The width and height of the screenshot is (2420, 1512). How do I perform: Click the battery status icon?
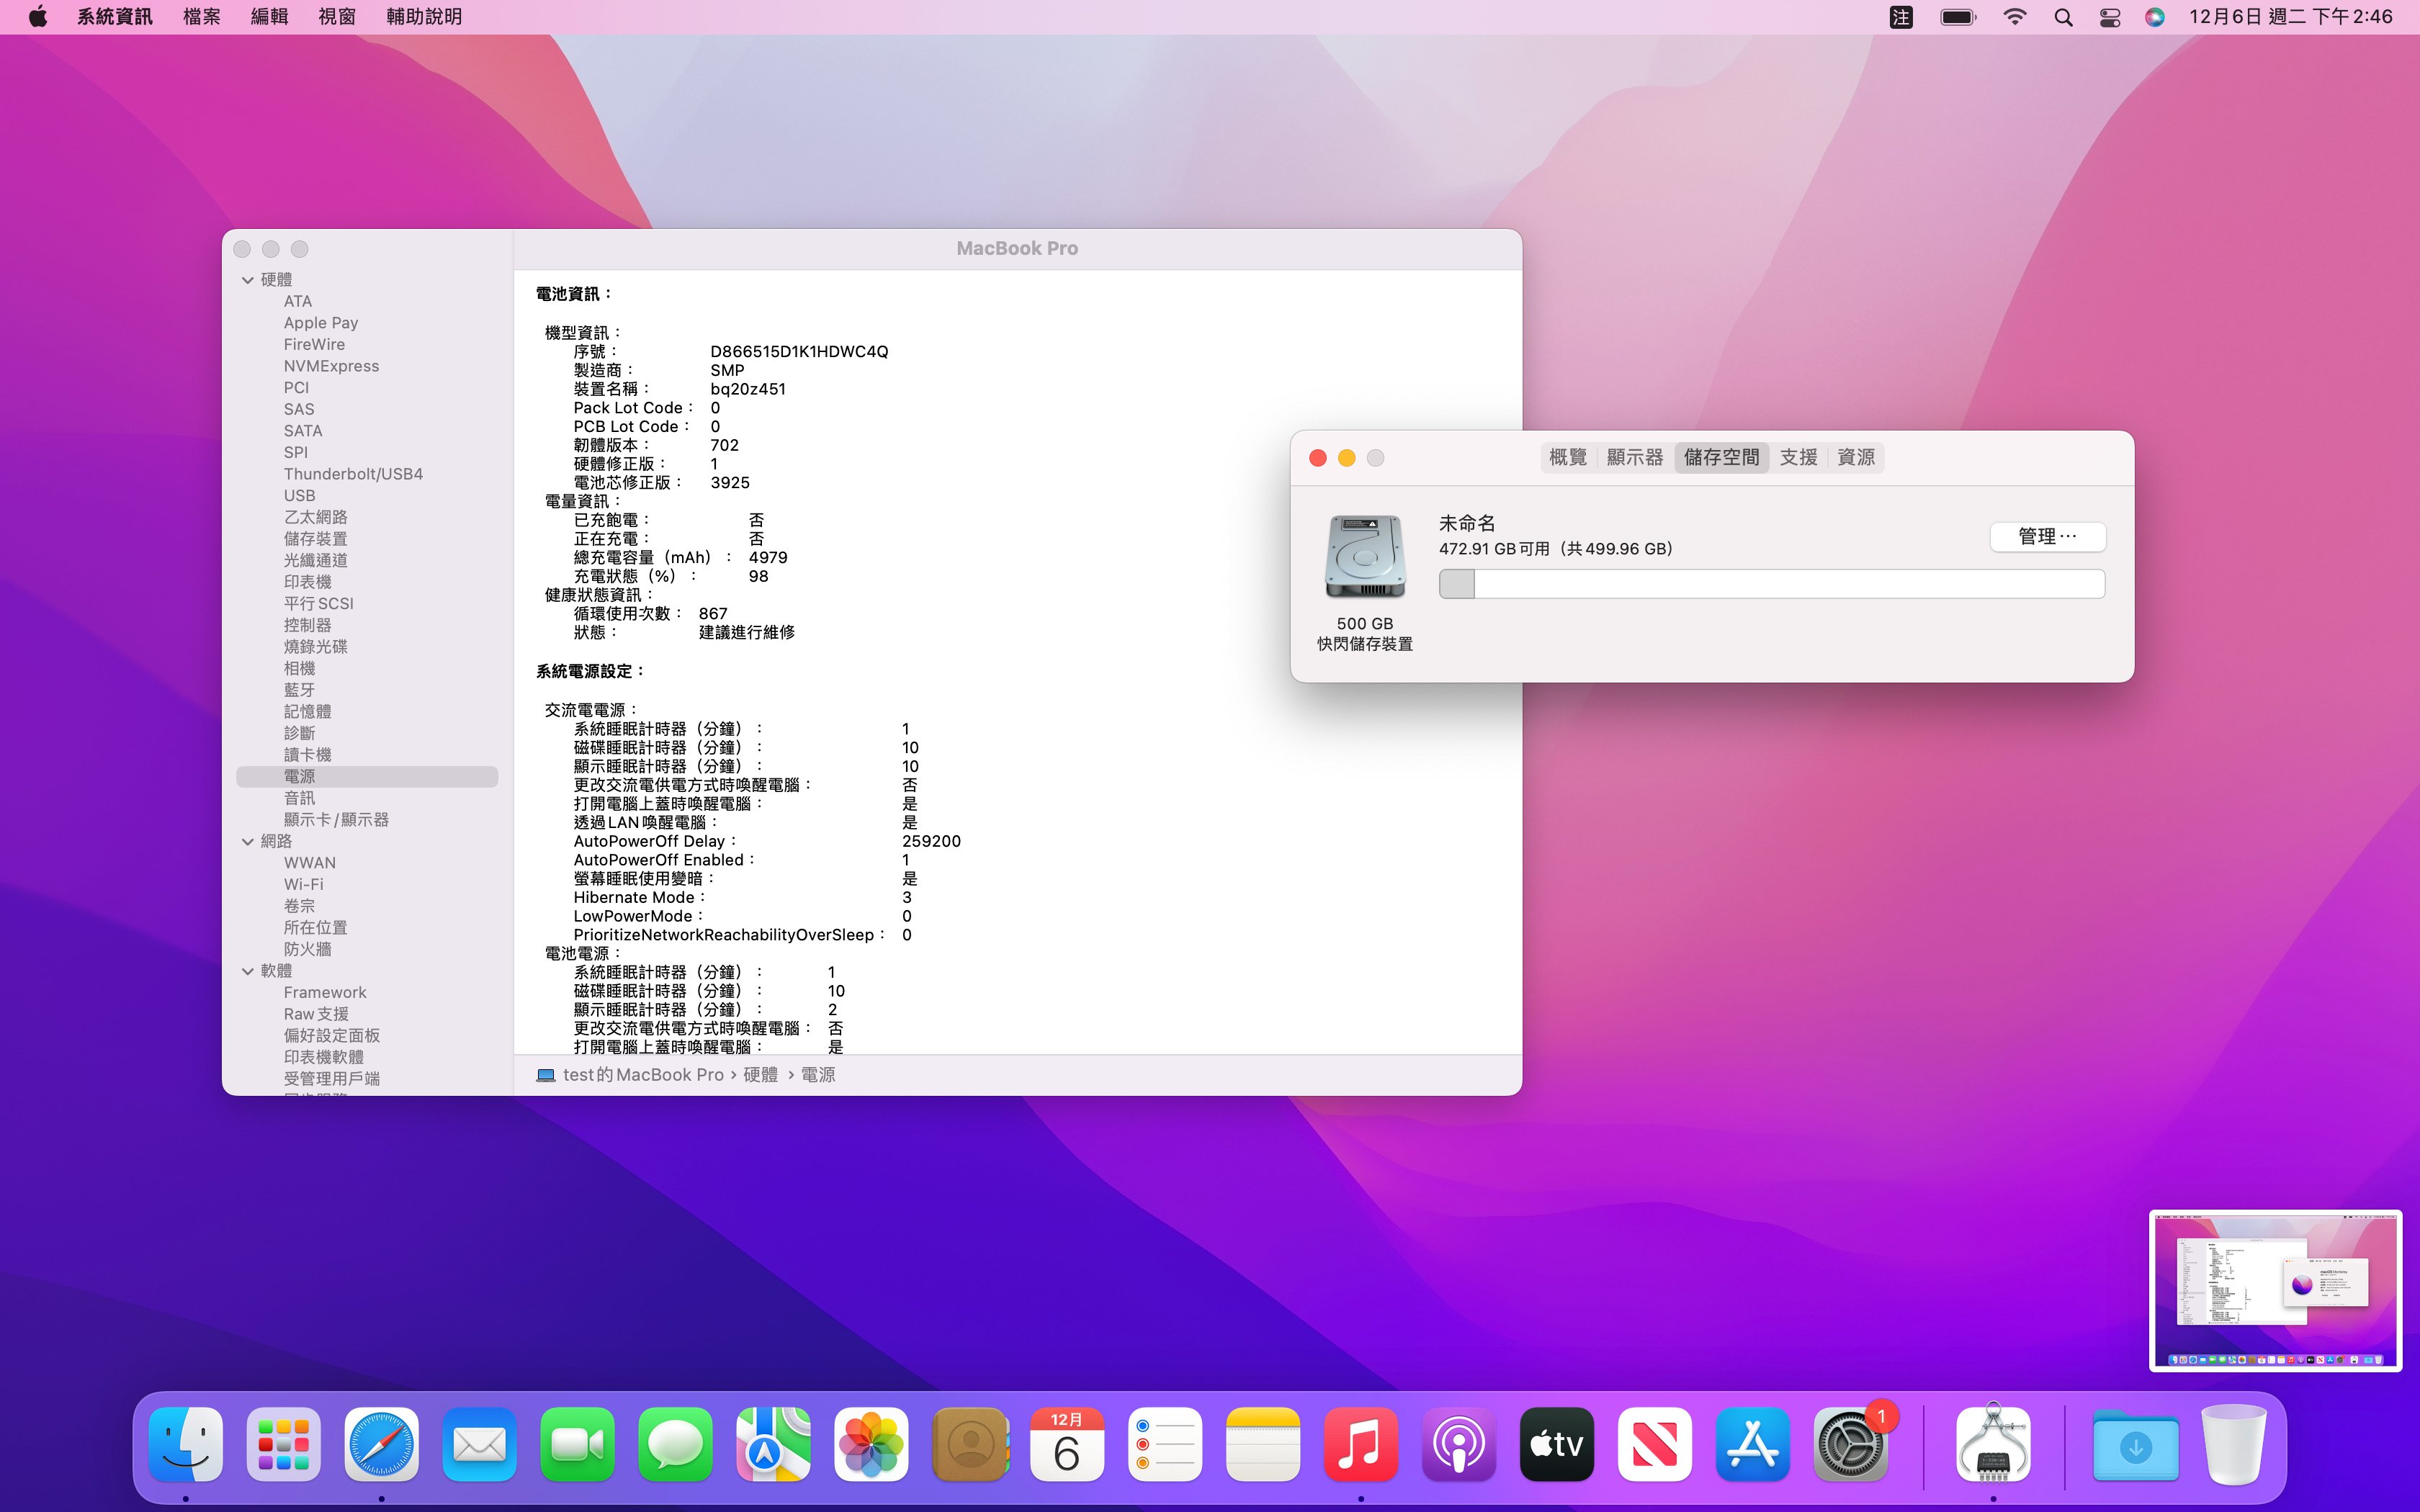pos(1958,17)
